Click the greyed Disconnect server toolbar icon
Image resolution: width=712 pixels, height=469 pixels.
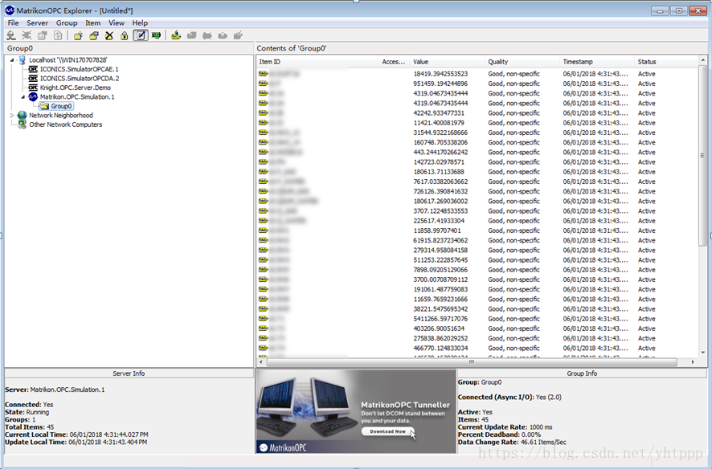(x=27, y=35)
